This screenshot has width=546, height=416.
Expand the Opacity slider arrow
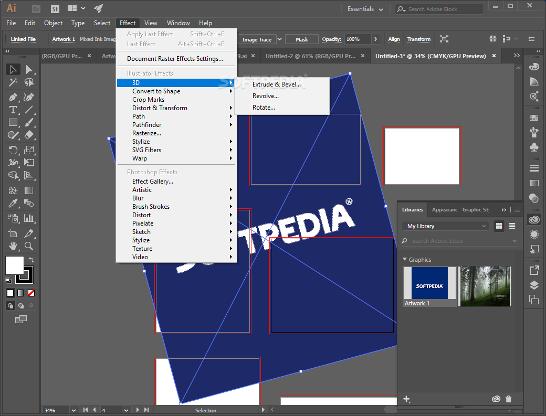tap(375, 39)
